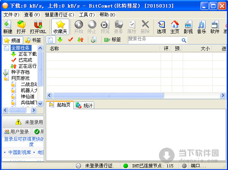Click the task list horizontal scroll-left arrow

tap(49, 95)
